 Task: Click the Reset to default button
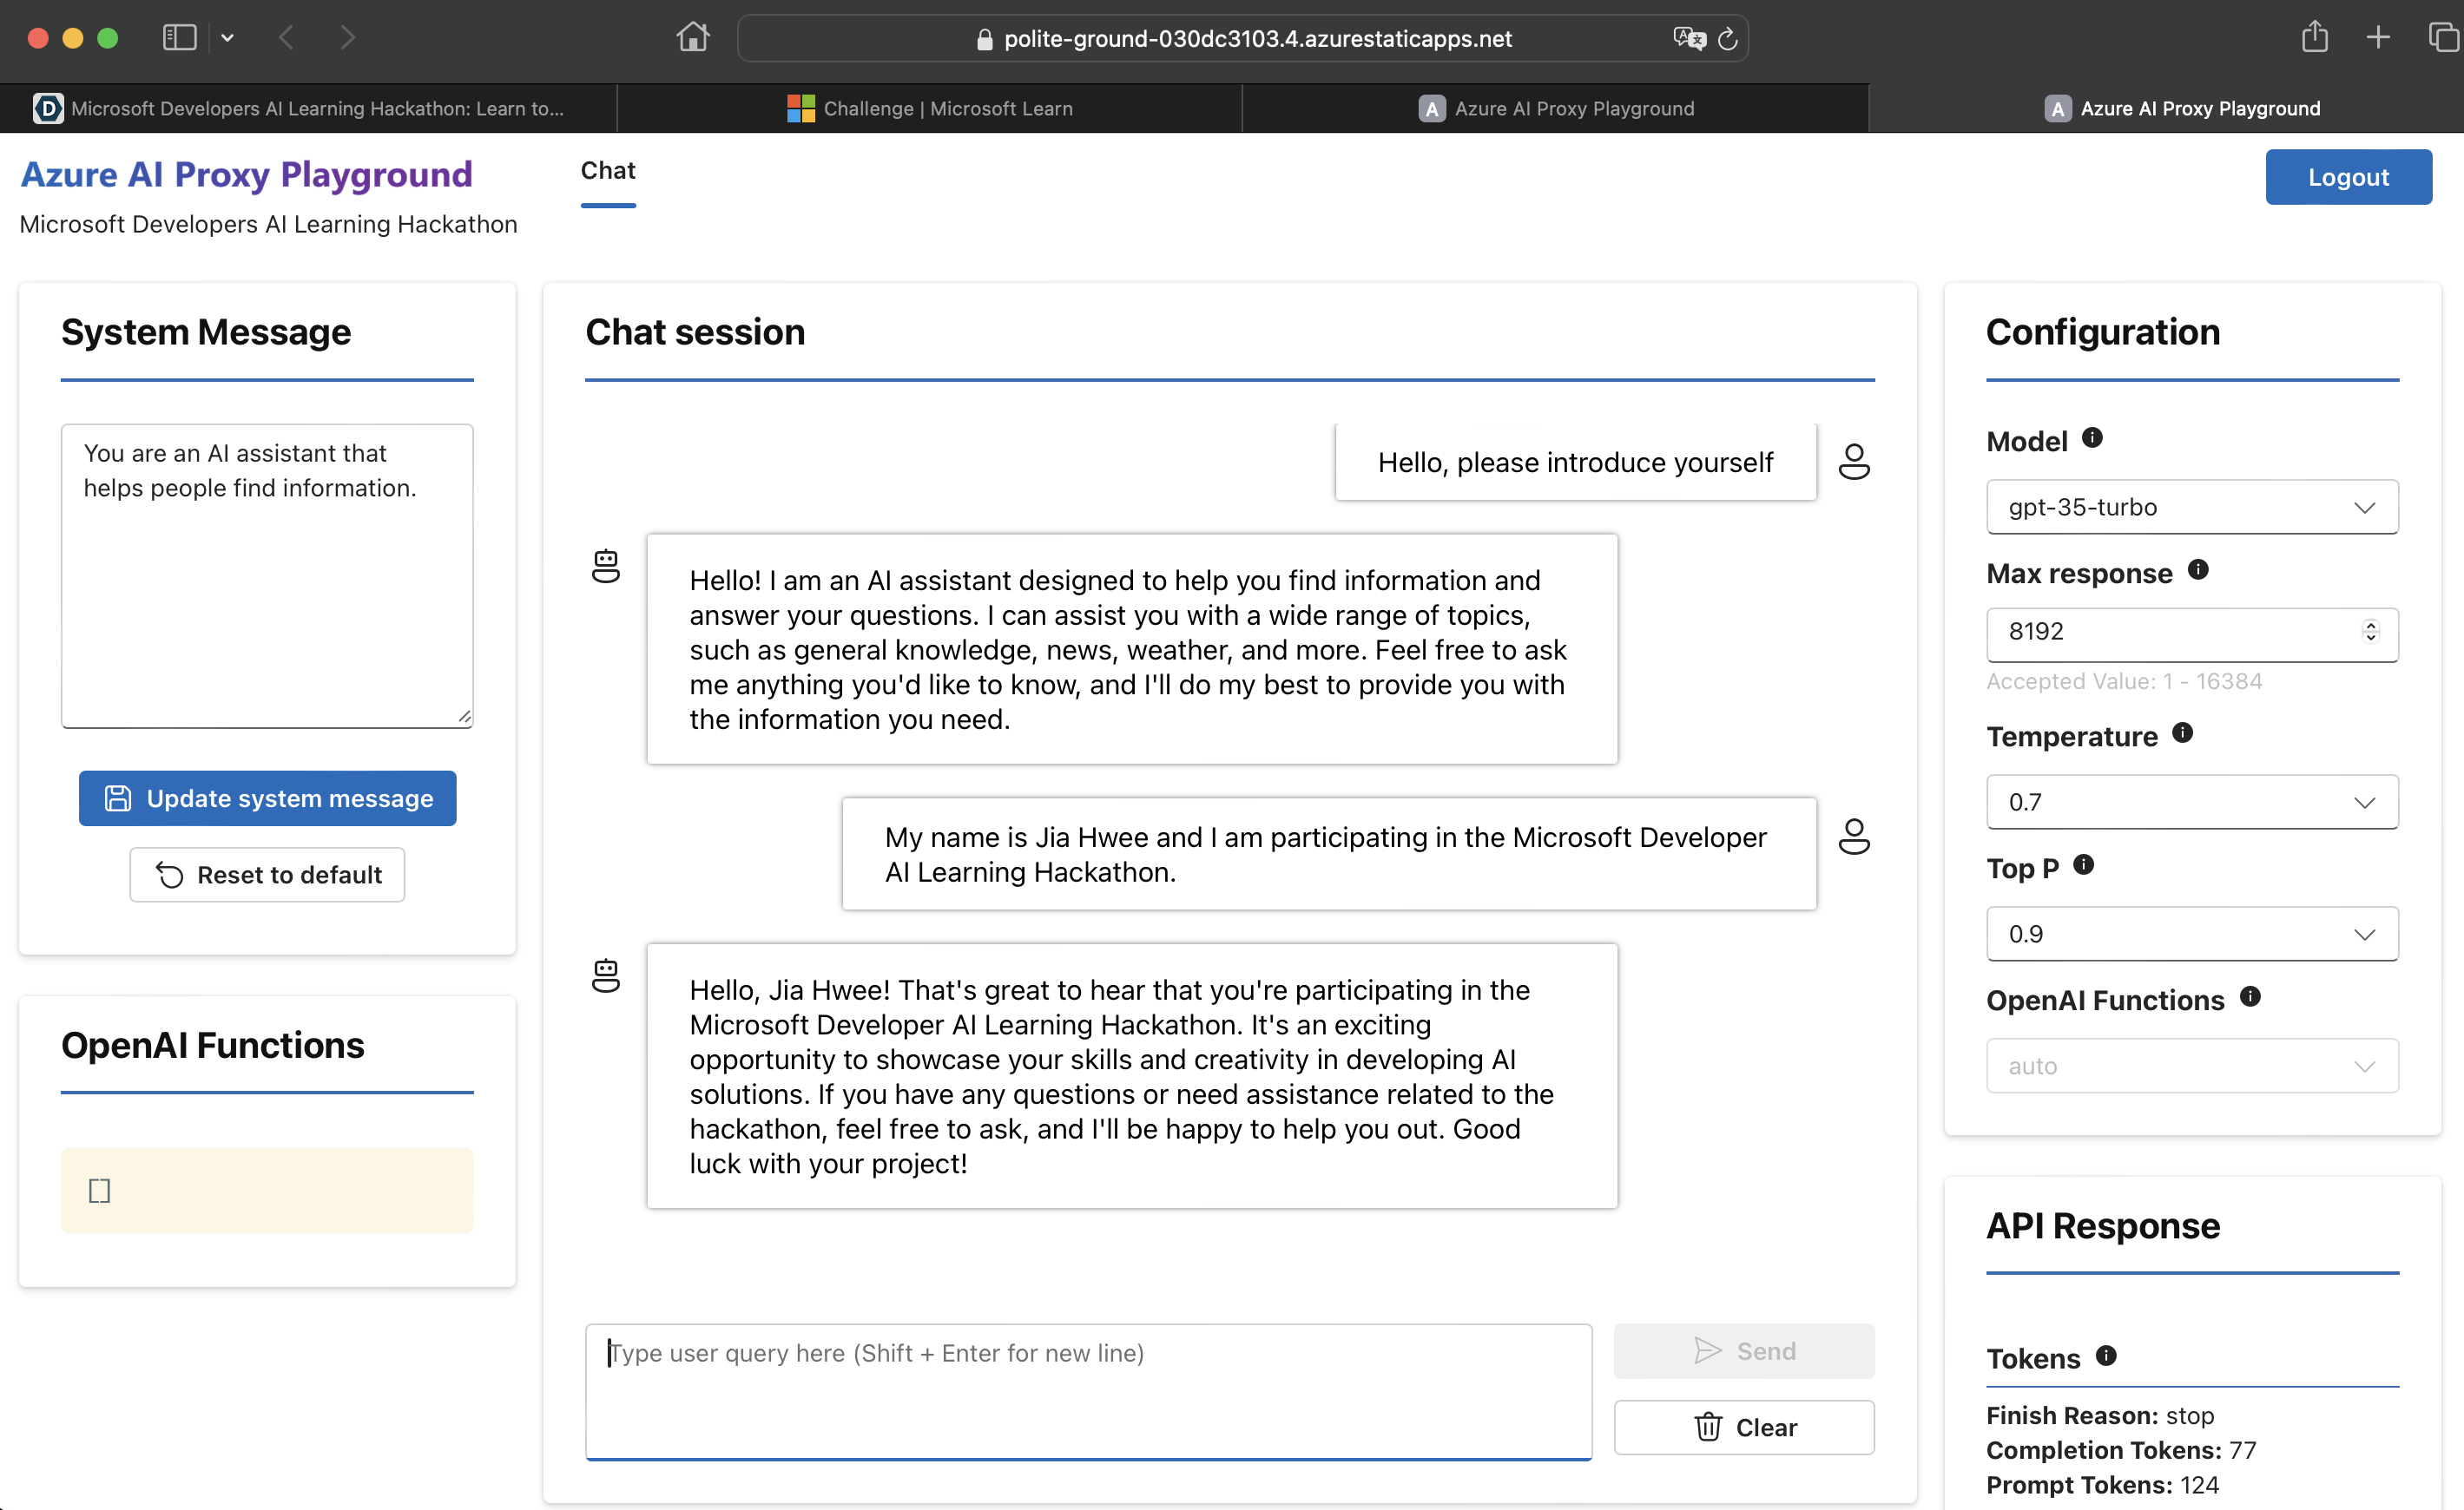coord(267,875)
